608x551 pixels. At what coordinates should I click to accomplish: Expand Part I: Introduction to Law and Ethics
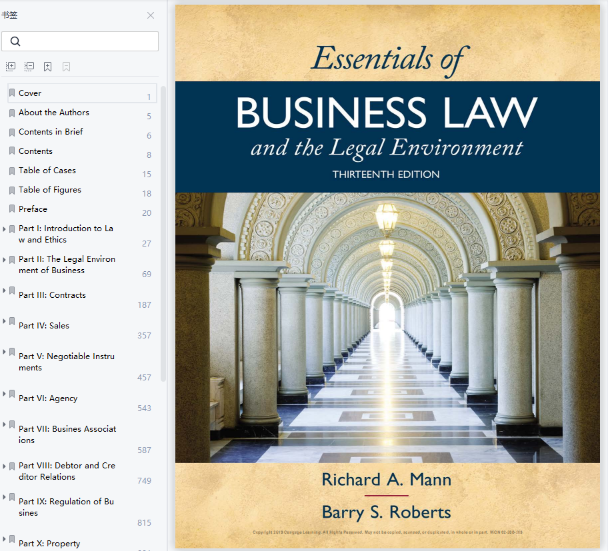(x=4, y=229)
